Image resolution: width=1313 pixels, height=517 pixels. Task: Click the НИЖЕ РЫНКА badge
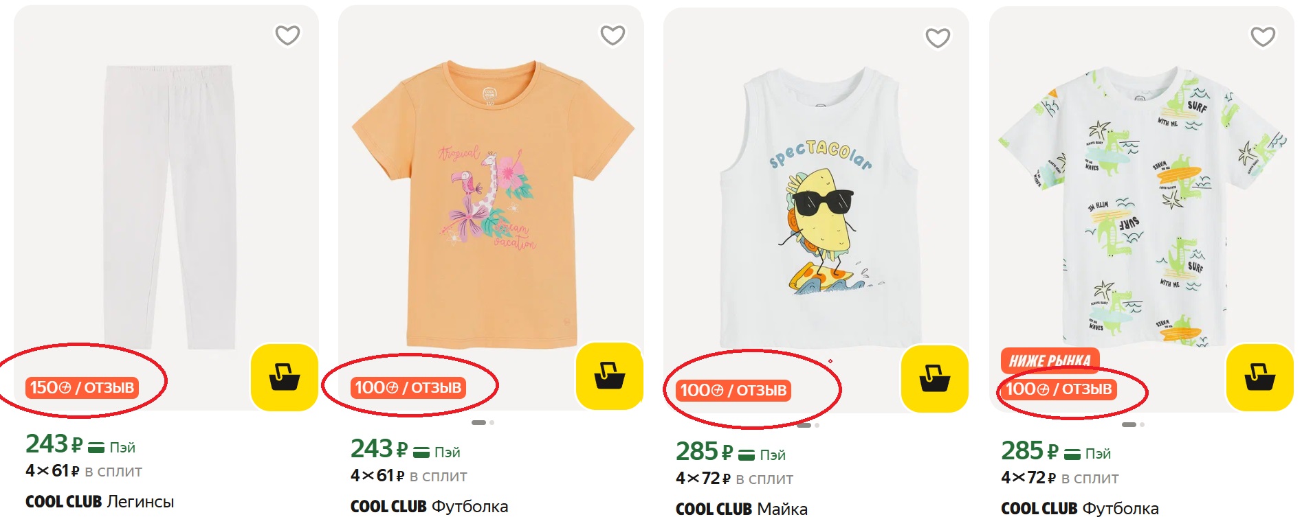[x=1049, y=360]
